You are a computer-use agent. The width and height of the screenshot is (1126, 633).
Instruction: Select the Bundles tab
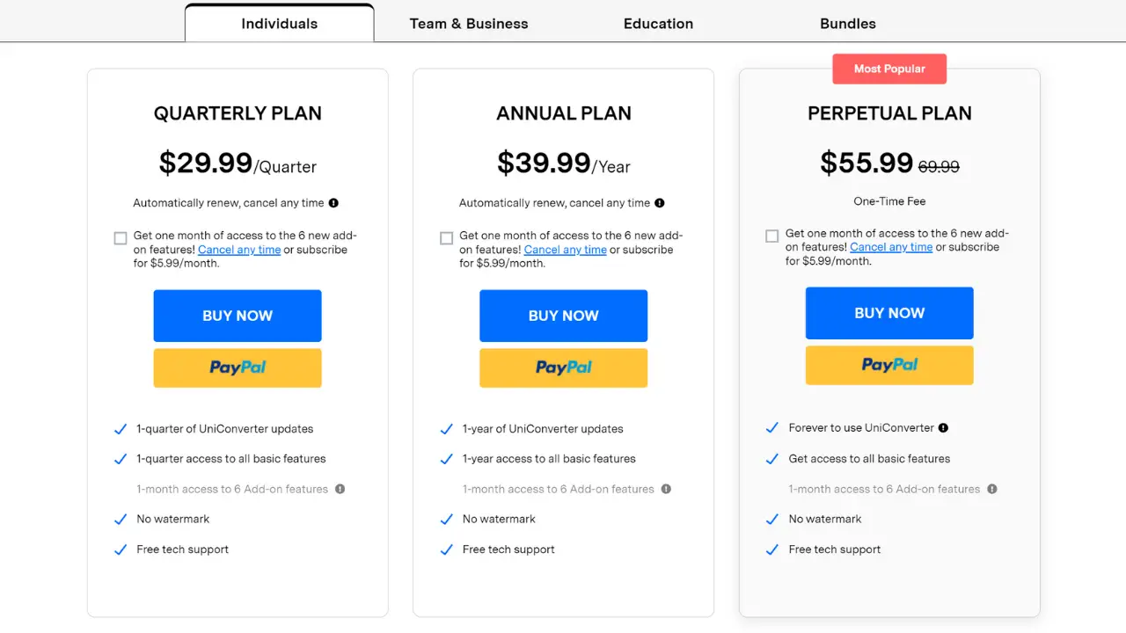click(848, 24)
